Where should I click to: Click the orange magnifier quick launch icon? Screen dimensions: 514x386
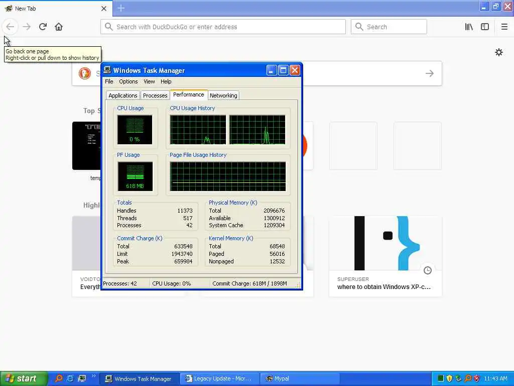(59, 378)
